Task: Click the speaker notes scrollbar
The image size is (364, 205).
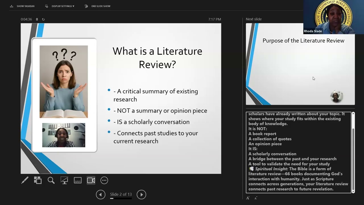Action: click(x=353, y=152)
